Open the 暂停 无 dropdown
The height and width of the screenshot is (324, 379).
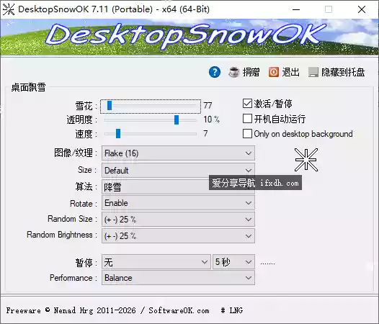click(x=156, y=262)
